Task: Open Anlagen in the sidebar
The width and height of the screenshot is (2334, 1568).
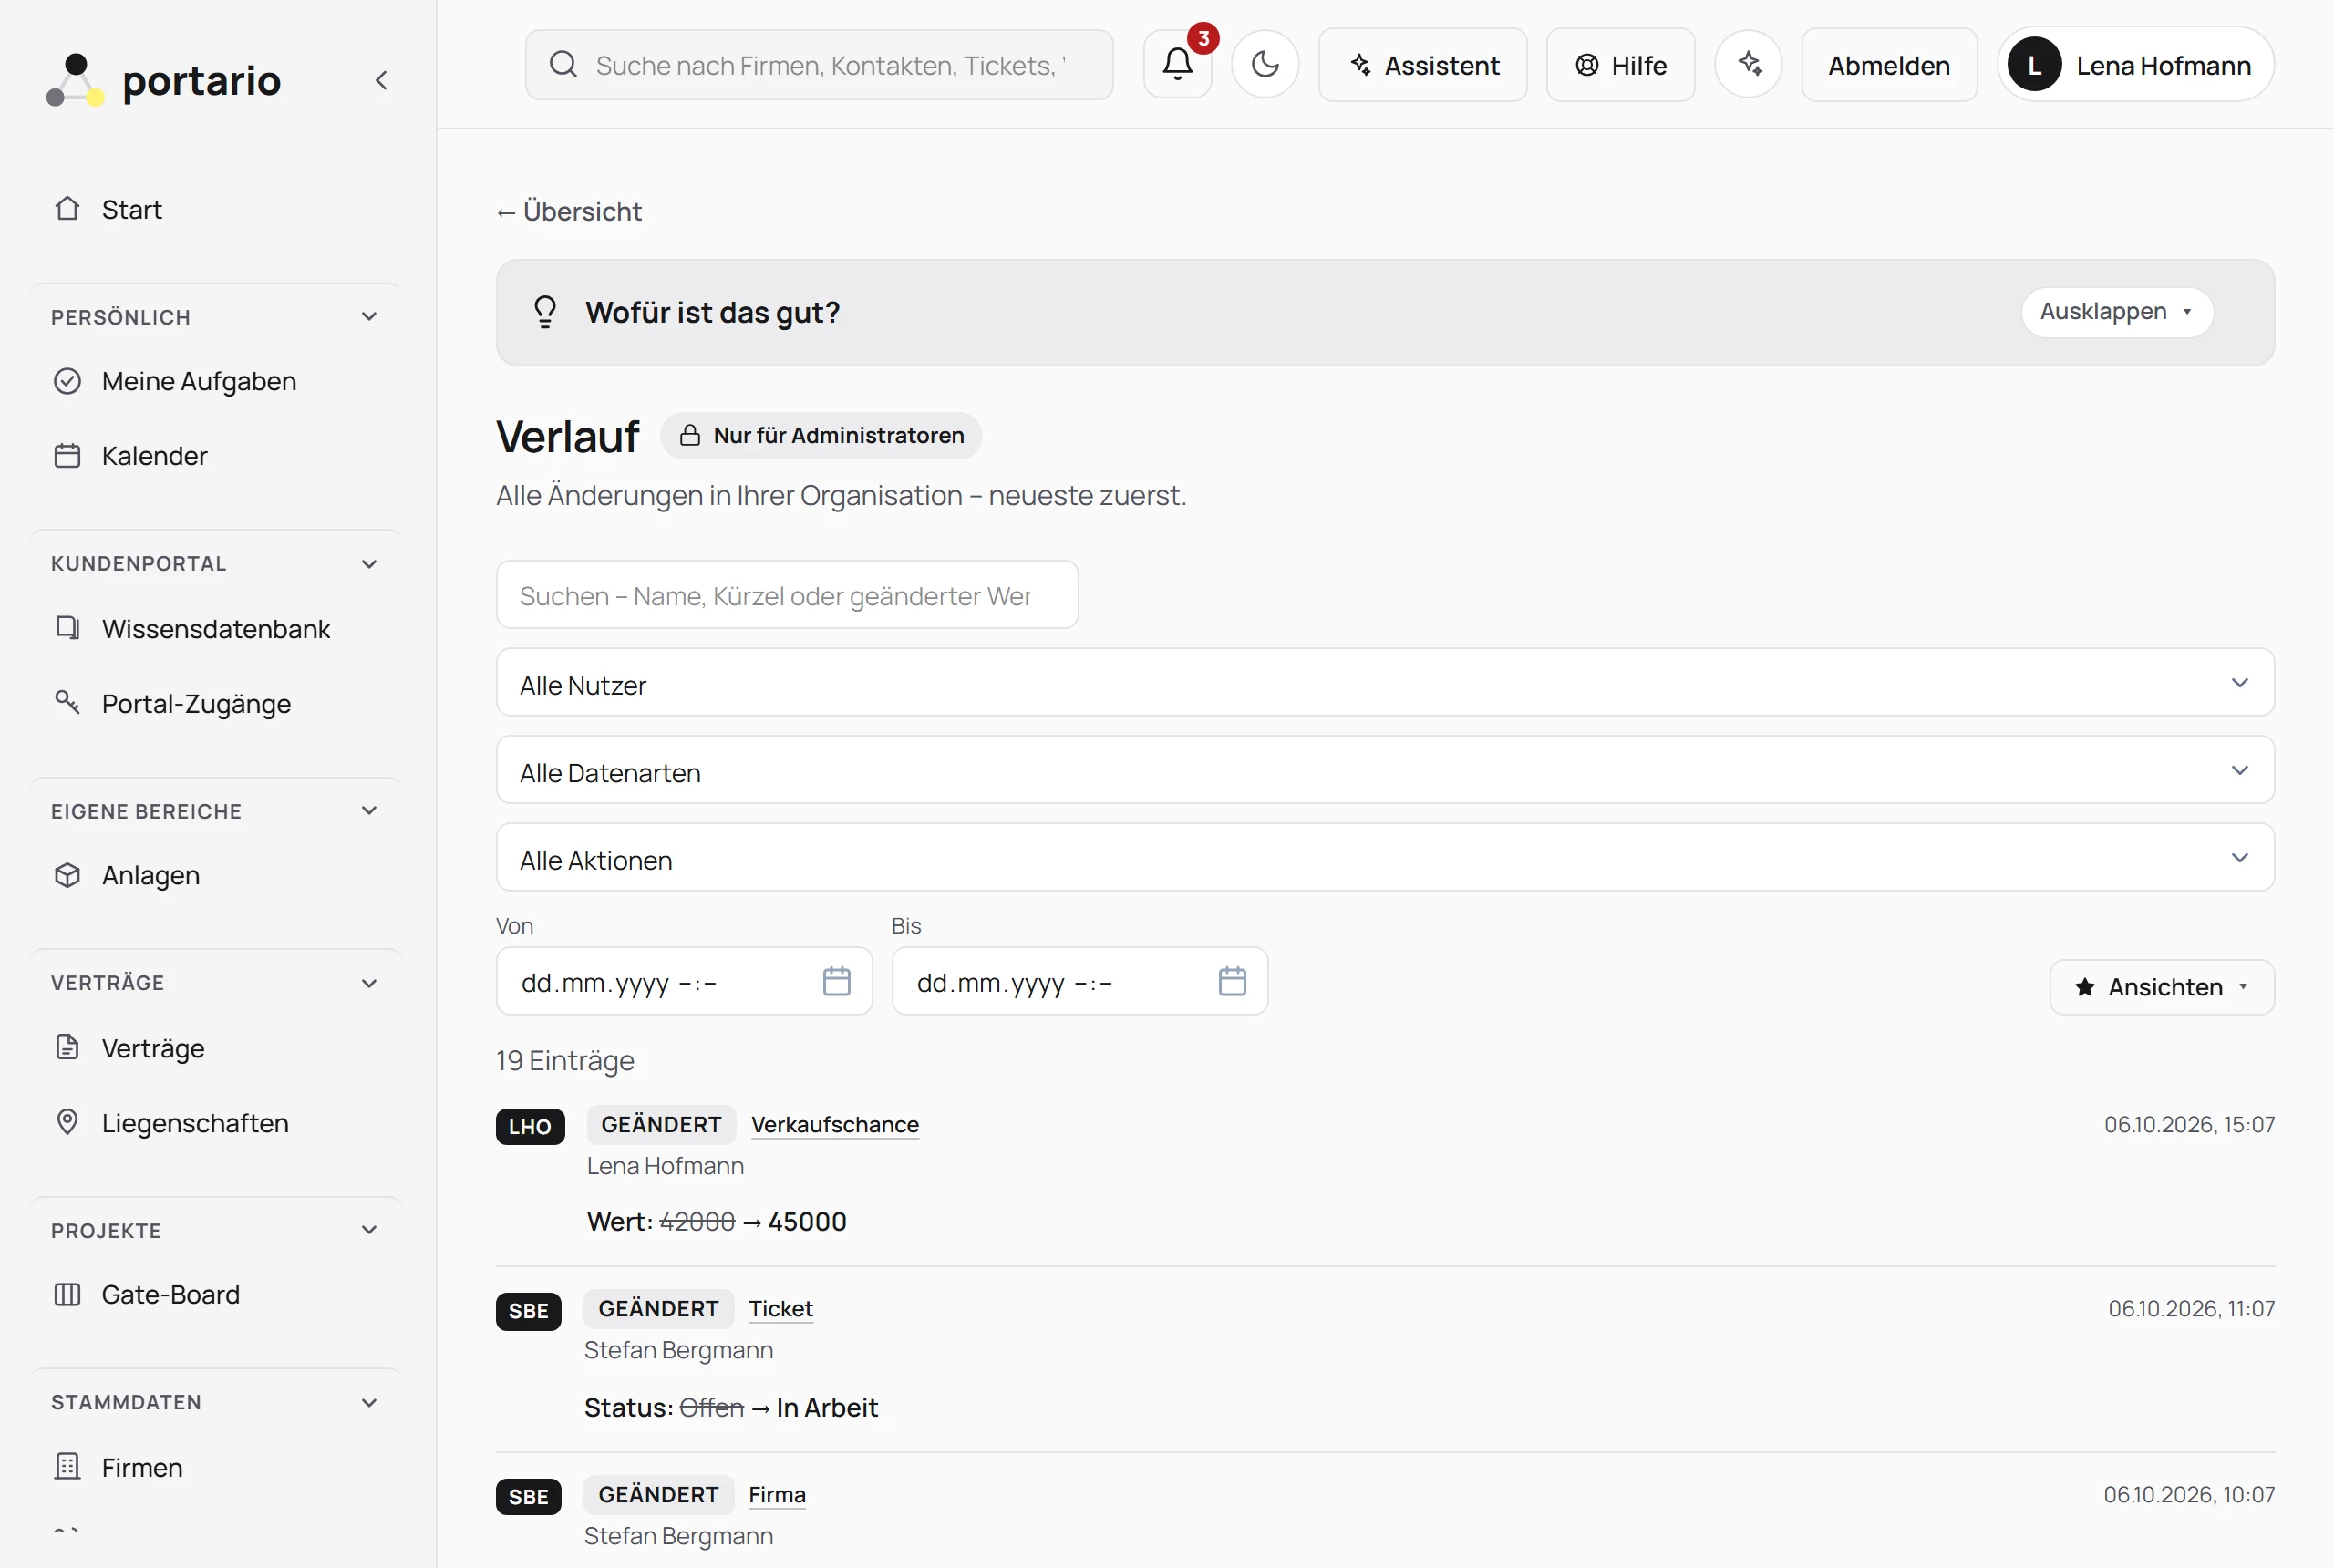Action: 217,875
